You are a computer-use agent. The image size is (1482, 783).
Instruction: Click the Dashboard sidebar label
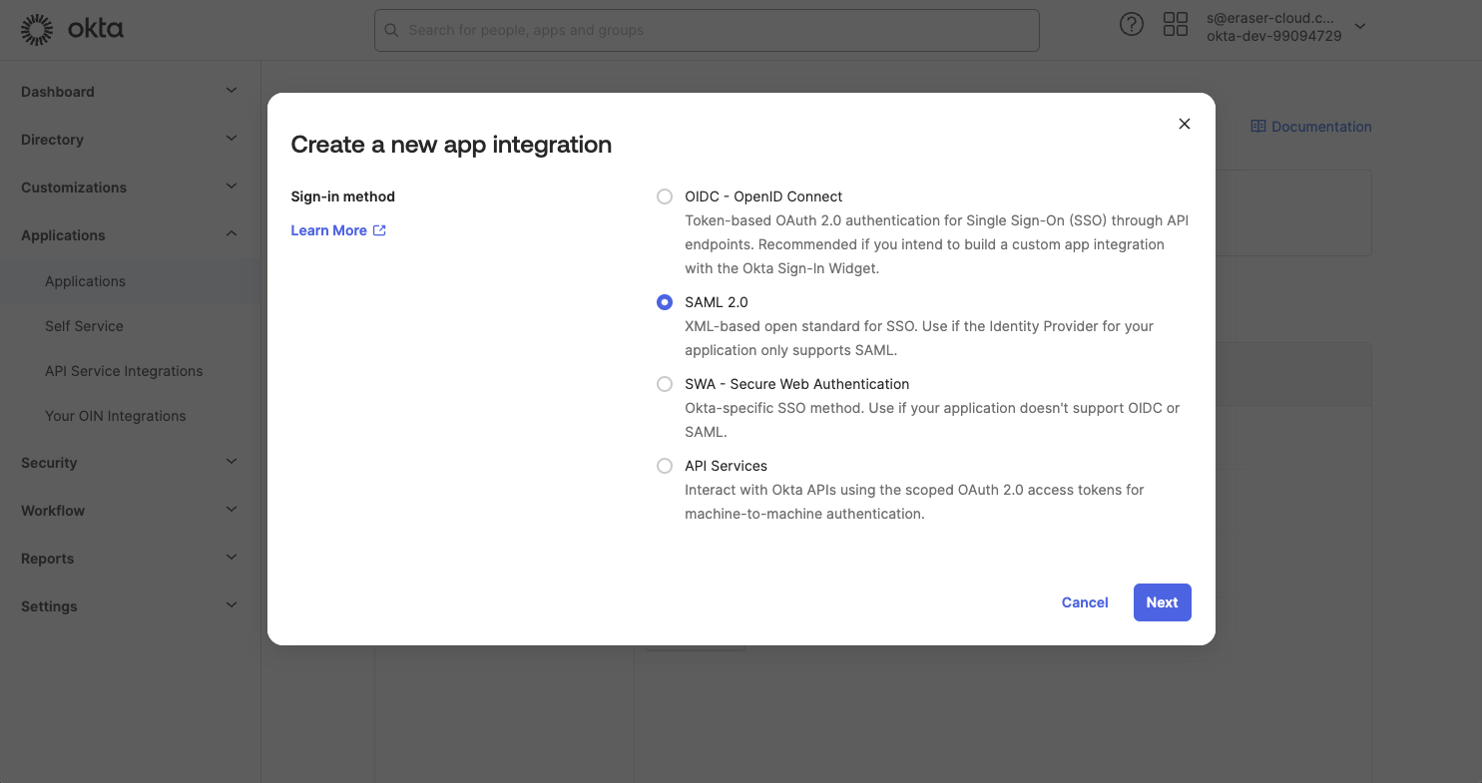[58, 92]
